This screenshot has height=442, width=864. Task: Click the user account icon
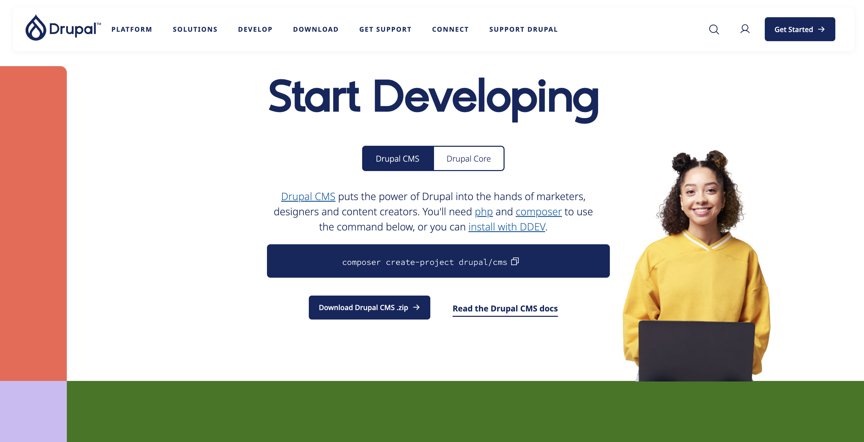pos(745,29)
